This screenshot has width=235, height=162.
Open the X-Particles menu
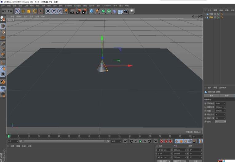107,6
